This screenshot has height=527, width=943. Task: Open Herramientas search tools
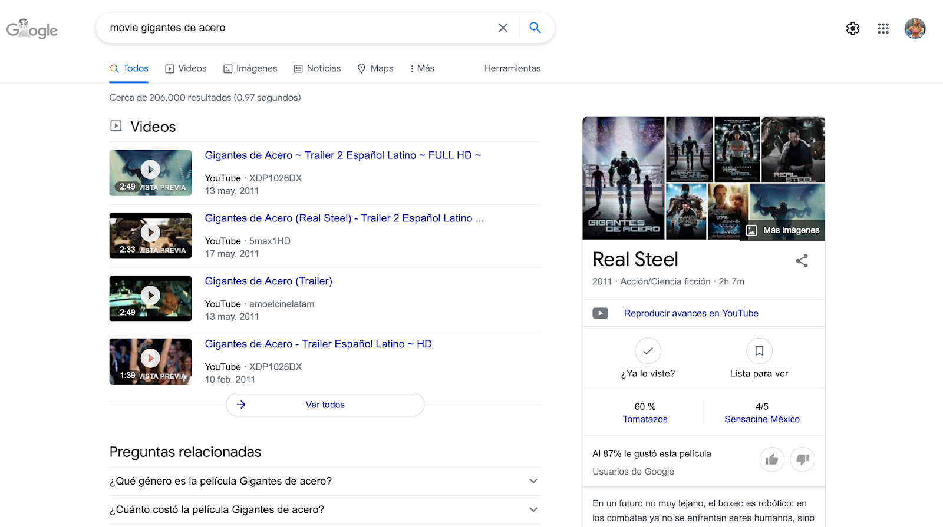[512, 68]
